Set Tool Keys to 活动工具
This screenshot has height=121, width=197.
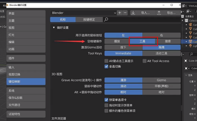point(162,53)
